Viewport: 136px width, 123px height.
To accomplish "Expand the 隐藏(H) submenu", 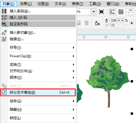I will pos(38,109).
